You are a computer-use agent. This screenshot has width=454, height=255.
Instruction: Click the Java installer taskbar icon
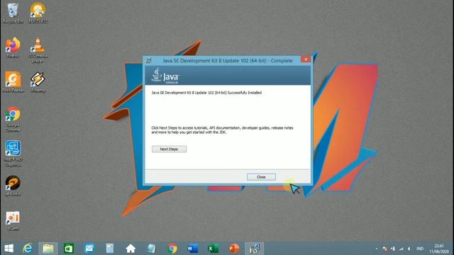coord(254,249)
